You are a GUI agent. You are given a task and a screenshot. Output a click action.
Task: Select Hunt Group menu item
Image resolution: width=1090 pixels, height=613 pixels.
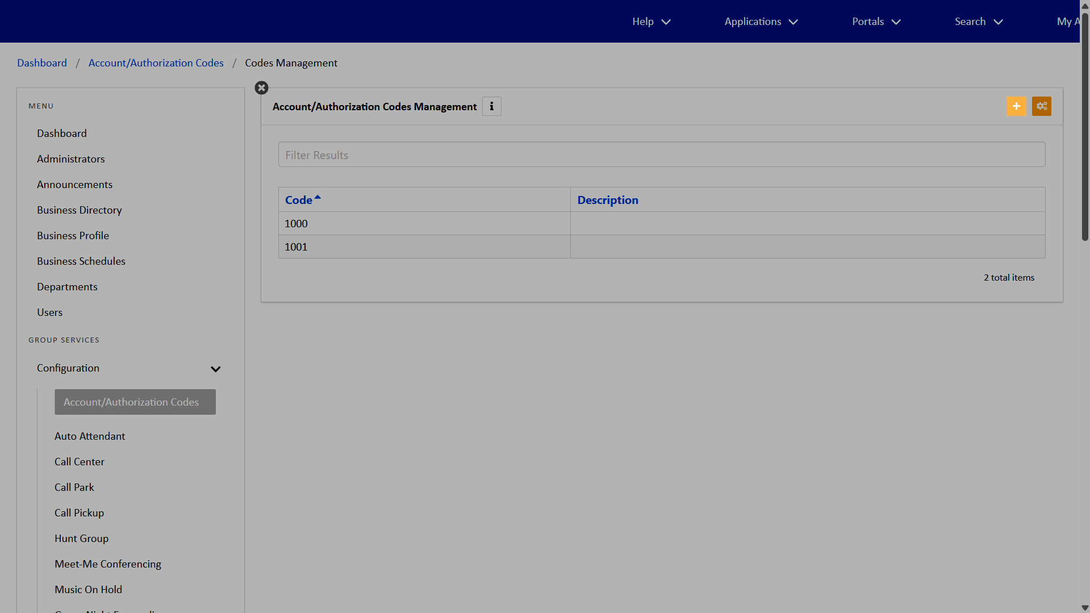[x=81, y=539]
